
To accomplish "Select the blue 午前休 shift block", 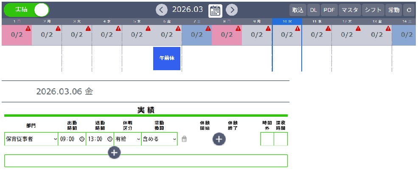I will pyautogui.click(x=167, y=58).
